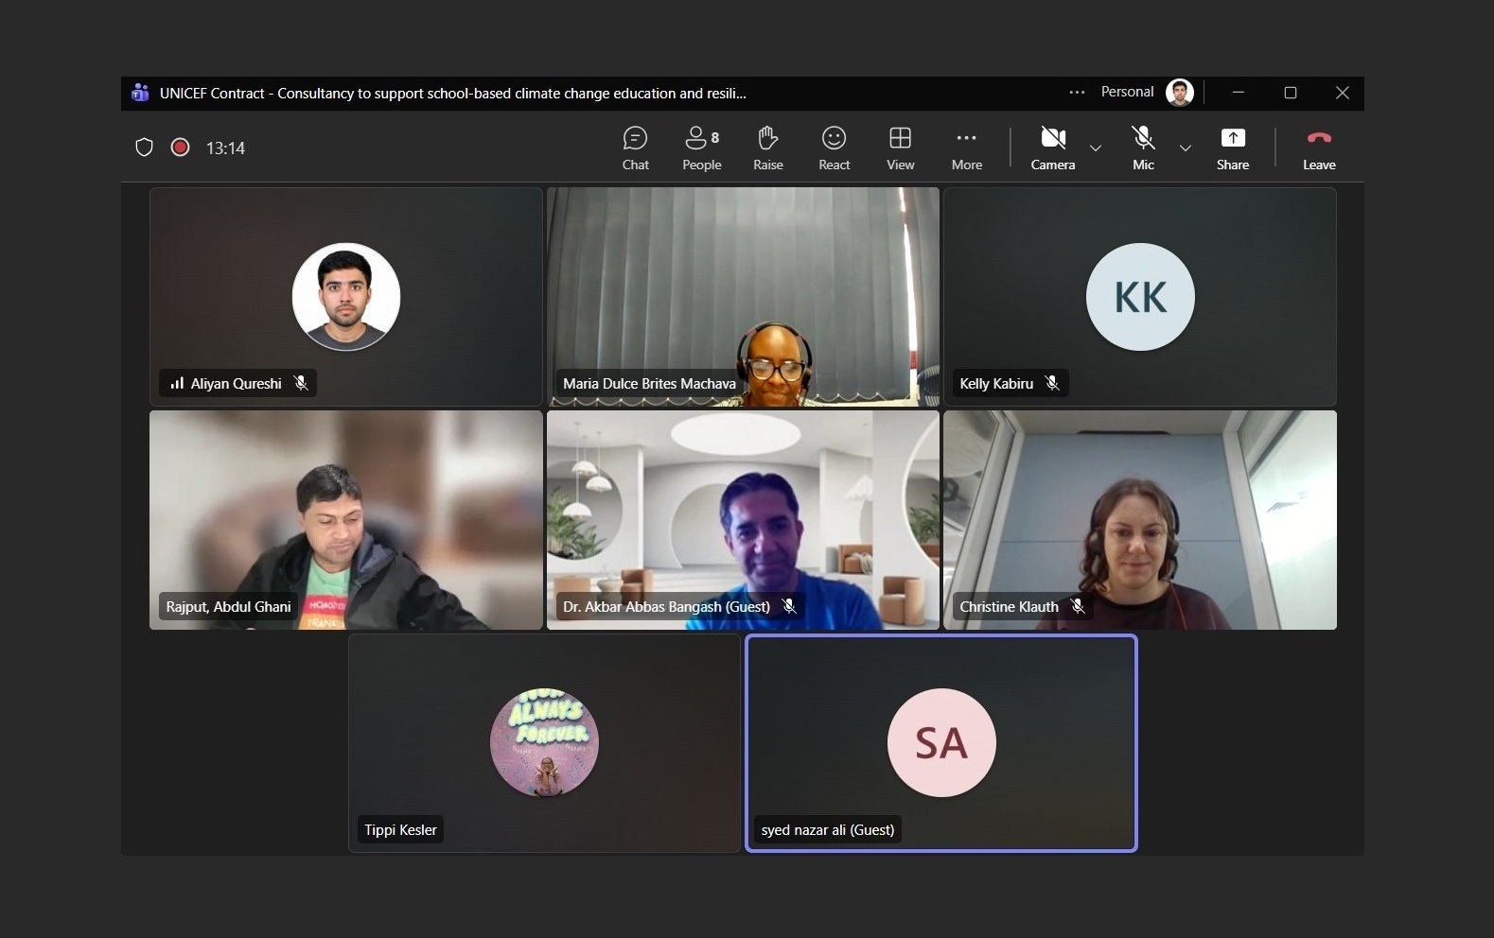Change the meeting View layout

(900, 148)
